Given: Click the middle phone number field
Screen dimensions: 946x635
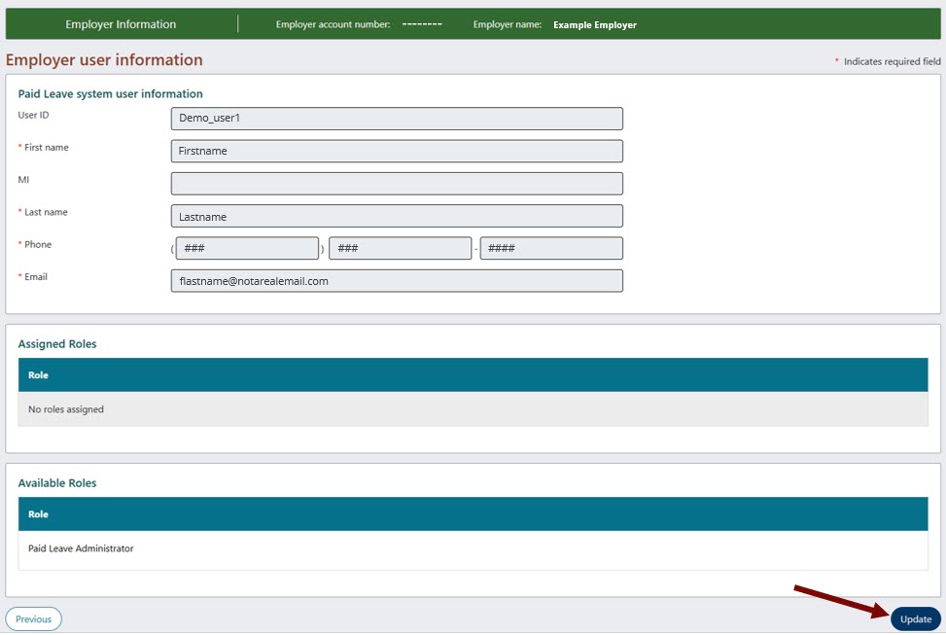Looking at the screenshot, I should 400,248.
